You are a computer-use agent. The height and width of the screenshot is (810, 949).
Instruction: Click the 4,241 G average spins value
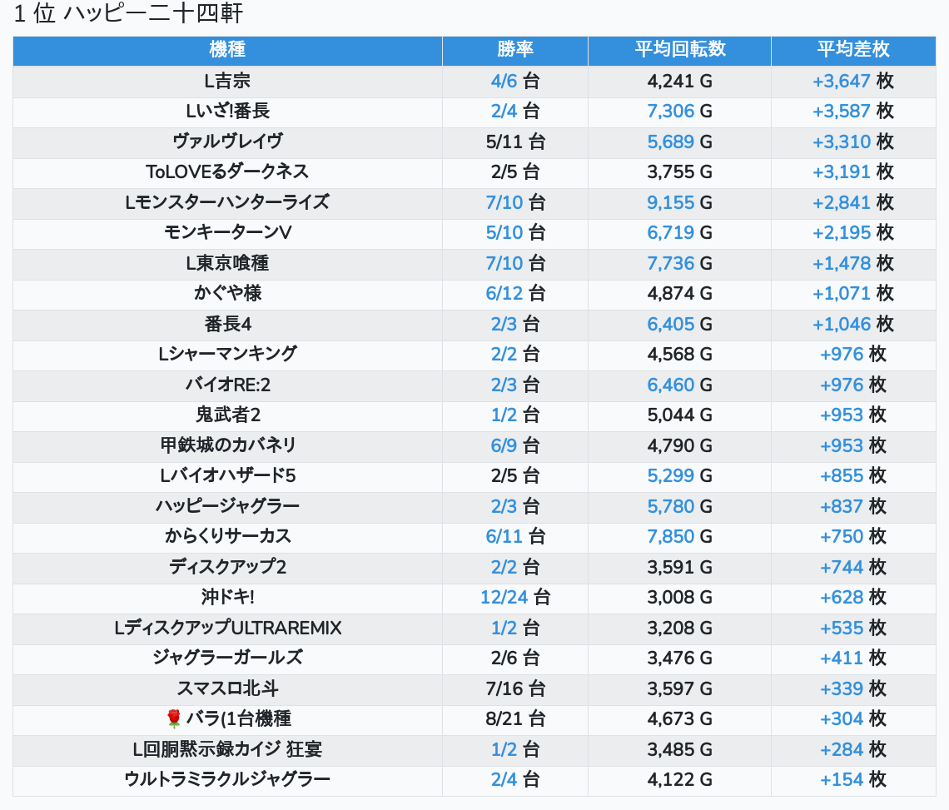pyautogui.click(x=679, y=81)
